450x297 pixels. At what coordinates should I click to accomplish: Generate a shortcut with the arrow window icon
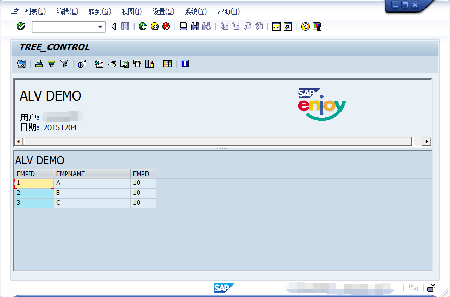(287, 27)
